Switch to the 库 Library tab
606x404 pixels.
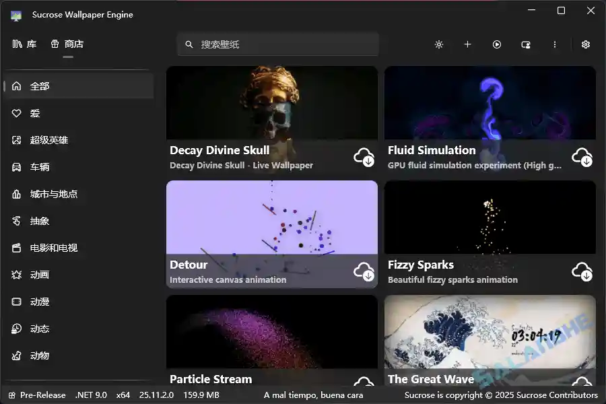[x=24, y=43]
